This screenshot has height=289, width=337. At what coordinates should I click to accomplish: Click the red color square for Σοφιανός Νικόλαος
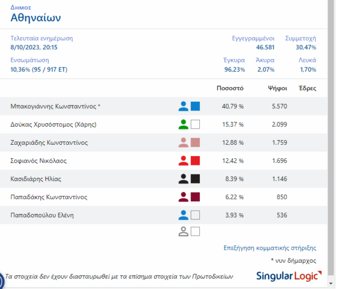pyautogui.click(x=195, y=161)
